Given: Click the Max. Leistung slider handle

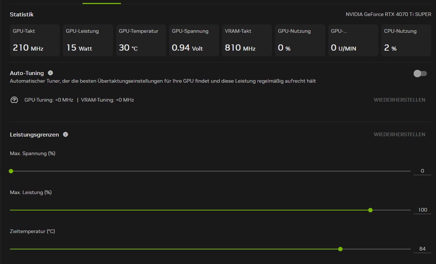Looking at the screenshot, I should pyautogui.click(x=370, y=210).
